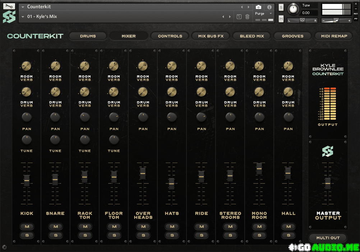Click the previous snapshot arrow beside Kyle's Mix
This screenshot has height=252, width=360.
[223, 17]
